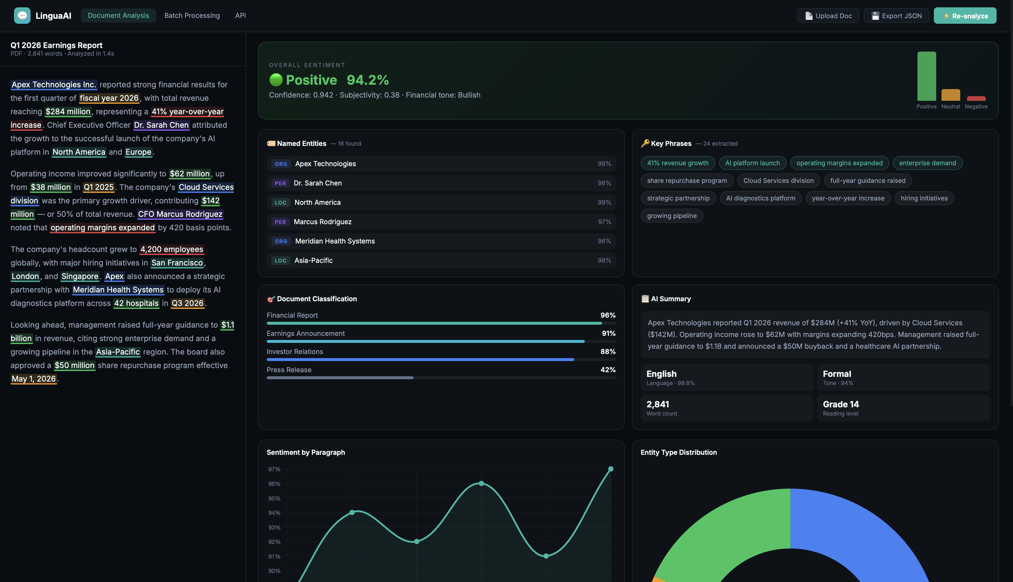1013x582 pixels.
Task: Click the LOC badge beside Asia-Pacific
Action: pyautogui.click(x=281, y=261)
